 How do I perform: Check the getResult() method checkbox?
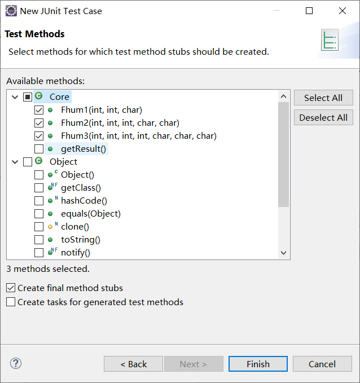(39, 149)
